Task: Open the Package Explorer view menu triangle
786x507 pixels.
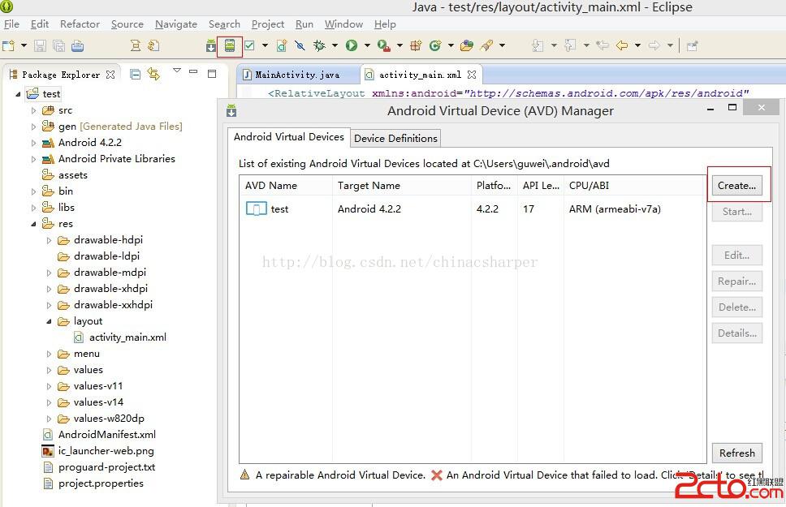Action: pos(177,71)
